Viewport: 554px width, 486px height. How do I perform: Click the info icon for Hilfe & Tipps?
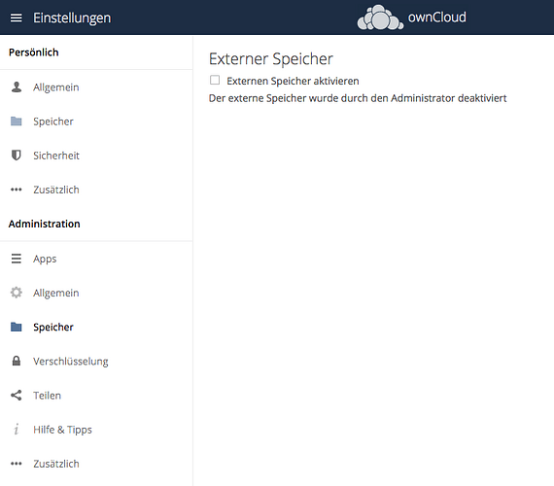tap(17, 429)
